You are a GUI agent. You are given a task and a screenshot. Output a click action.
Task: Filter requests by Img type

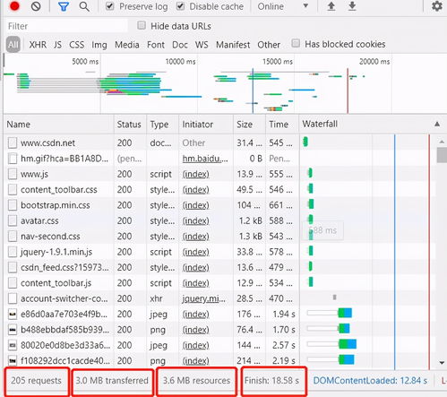pos(99,45)
